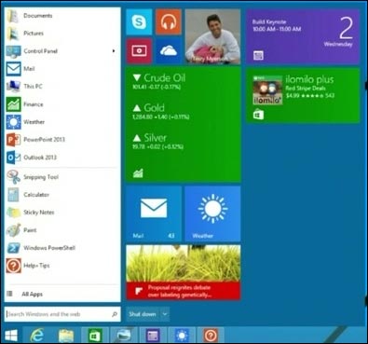368x344 pixels.
Task: Click the Shut down button
Action: (x=143, y=314)
